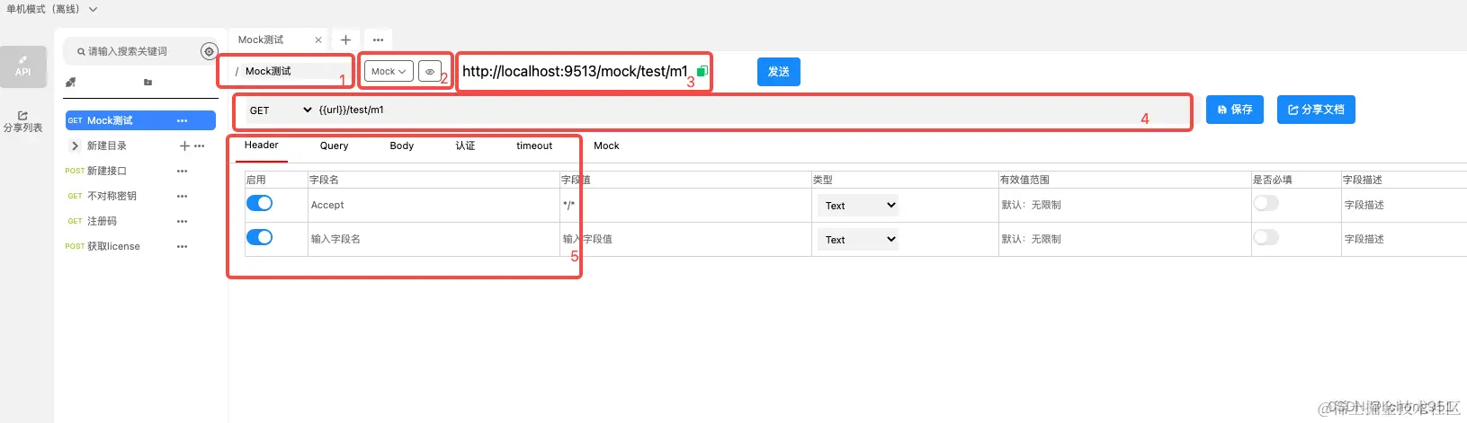Open more options for 注册码
Screen dimensions: 1467x423
(183, 221)
